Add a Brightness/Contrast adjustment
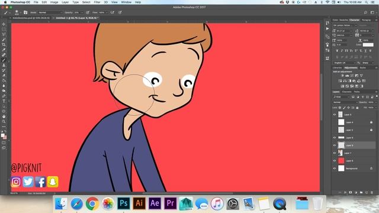 [x=342, y=76]
